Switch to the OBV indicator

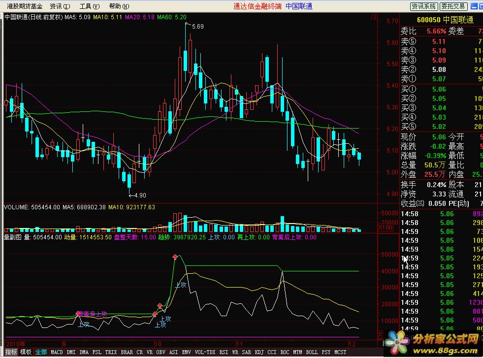coord(161,352)
